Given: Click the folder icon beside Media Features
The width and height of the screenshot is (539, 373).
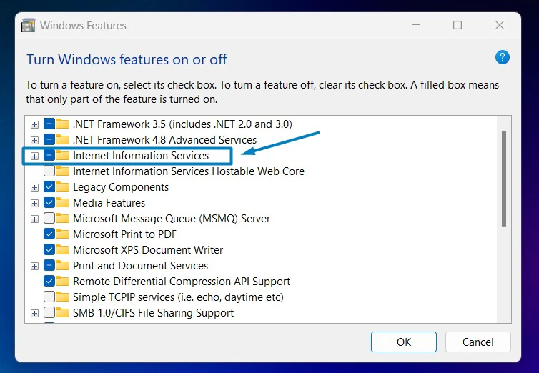Looking at the screenshot, I should pyautogui.click(x=62, y=203).
